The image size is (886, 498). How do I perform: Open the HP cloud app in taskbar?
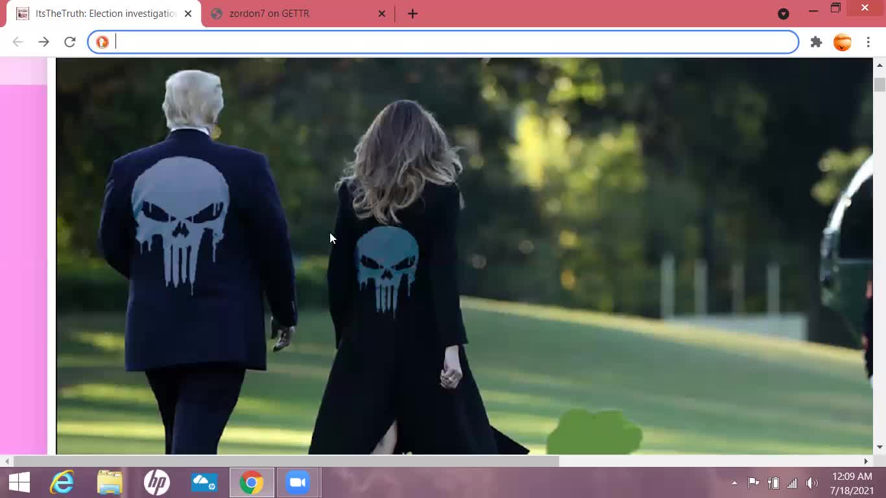point(204,482)
